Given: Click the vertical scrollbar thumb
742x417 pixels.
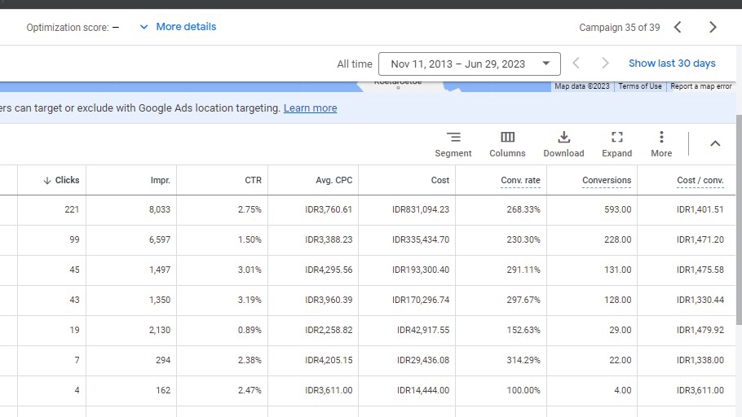Looking at the screenshot, I should tap(739, 219).
